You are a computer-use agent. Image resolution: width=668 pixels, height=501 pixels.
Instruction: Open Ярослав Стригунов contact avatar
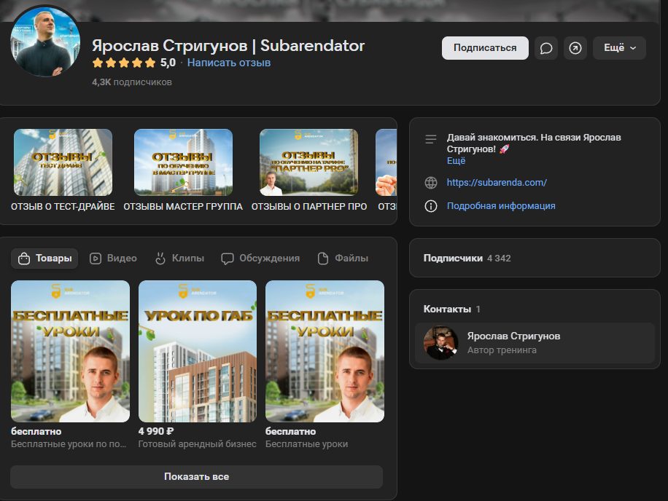pos(441,343)
